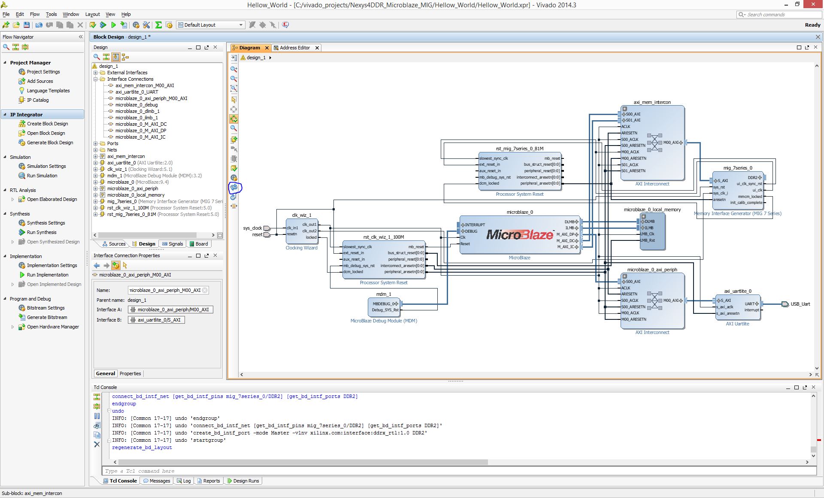This screenshot has width=824, height=498.
Task: Toggle auto-update in Interface Connection Properties toolbar
Action: point(116,265)
